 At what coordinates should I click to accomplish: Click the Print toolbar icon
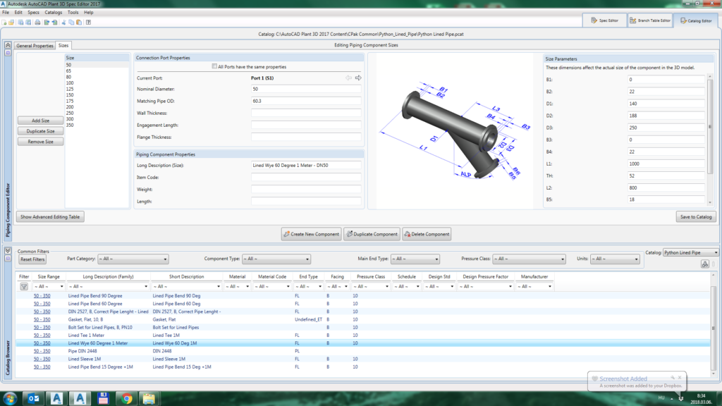point(37,22)
